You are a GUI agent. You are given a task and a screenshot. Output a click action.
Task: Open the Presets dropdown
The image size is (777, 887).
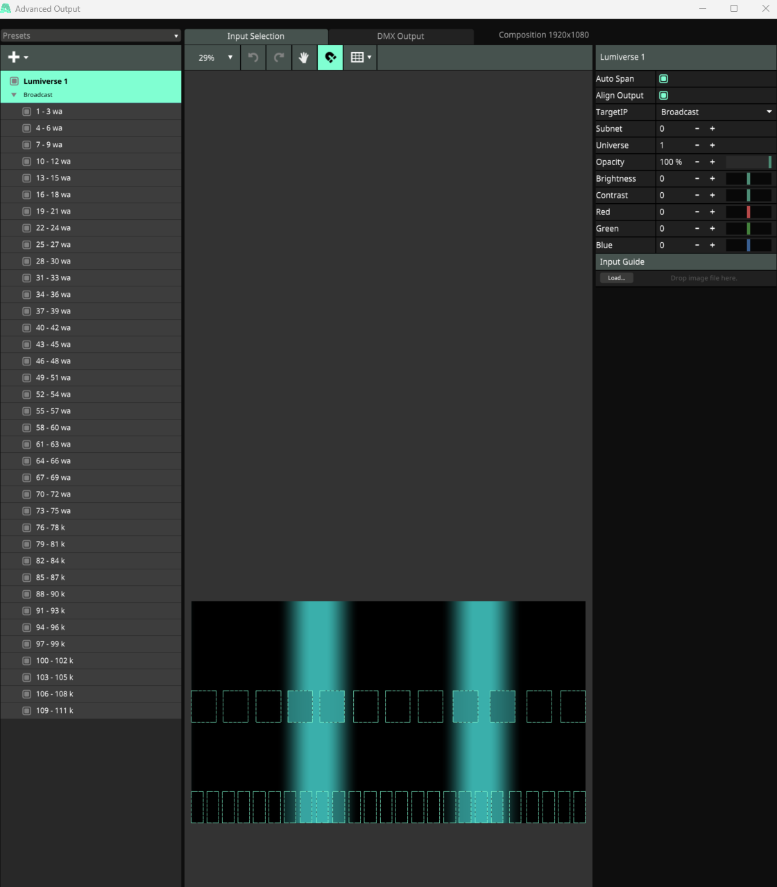coord(91,36)
